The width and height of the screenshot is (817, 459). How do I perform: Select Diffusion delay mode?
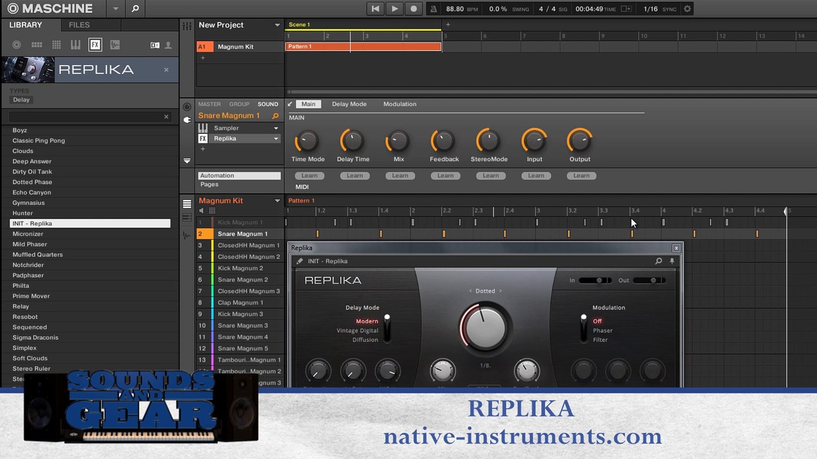pyautogui.click(x=365, y=340)
